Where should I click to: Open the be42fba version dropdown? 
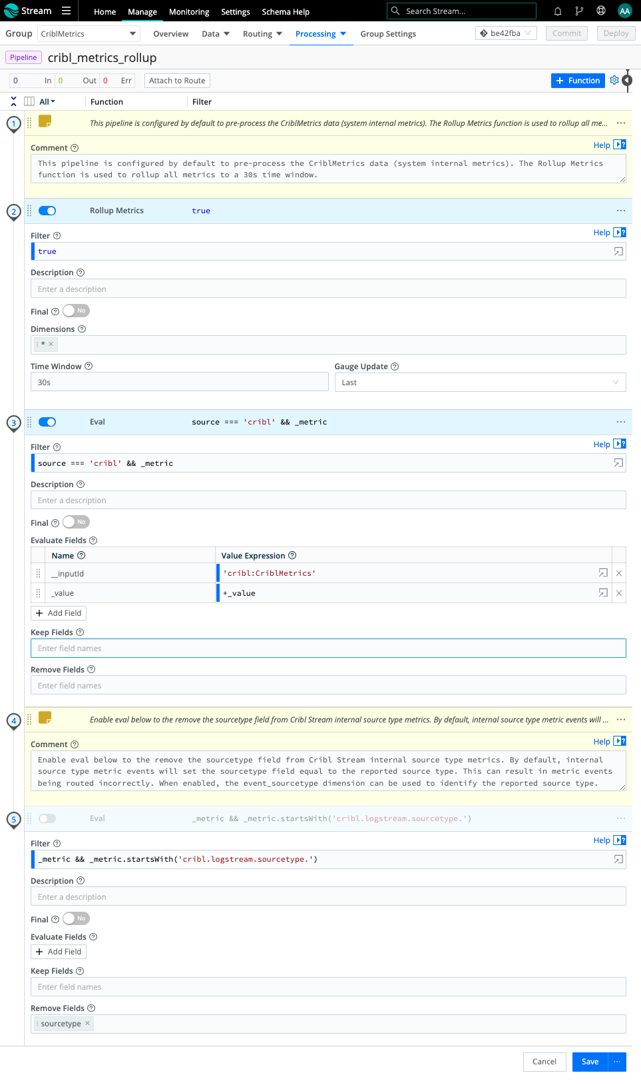[x=506, y=33]
